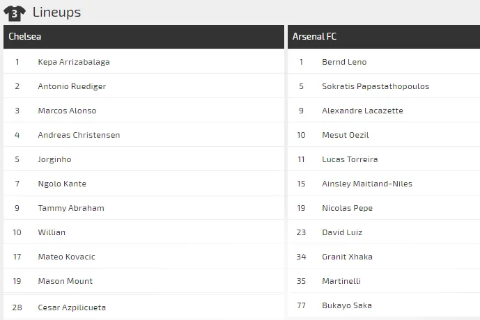Open Kepa Arrizabalaga player link
The width and height of the screenshot is (480, 320).
[74, 62]
